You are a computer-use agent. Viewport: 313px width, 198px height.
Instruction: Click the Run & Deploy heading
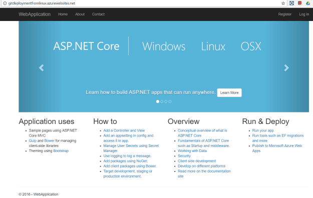click(266, 121)
